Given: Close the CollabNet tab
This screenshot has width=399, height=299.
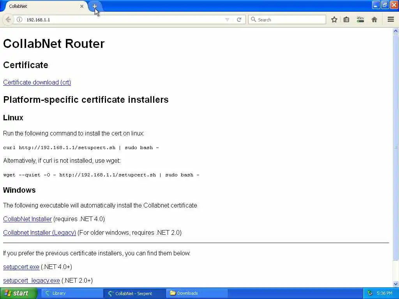Looking at the screenshot, I should (x=82, y=6).
